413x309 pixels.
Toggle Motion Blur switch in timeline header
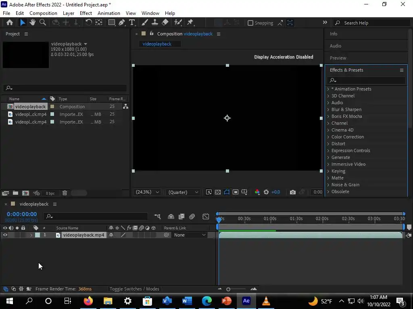point(192,216)
